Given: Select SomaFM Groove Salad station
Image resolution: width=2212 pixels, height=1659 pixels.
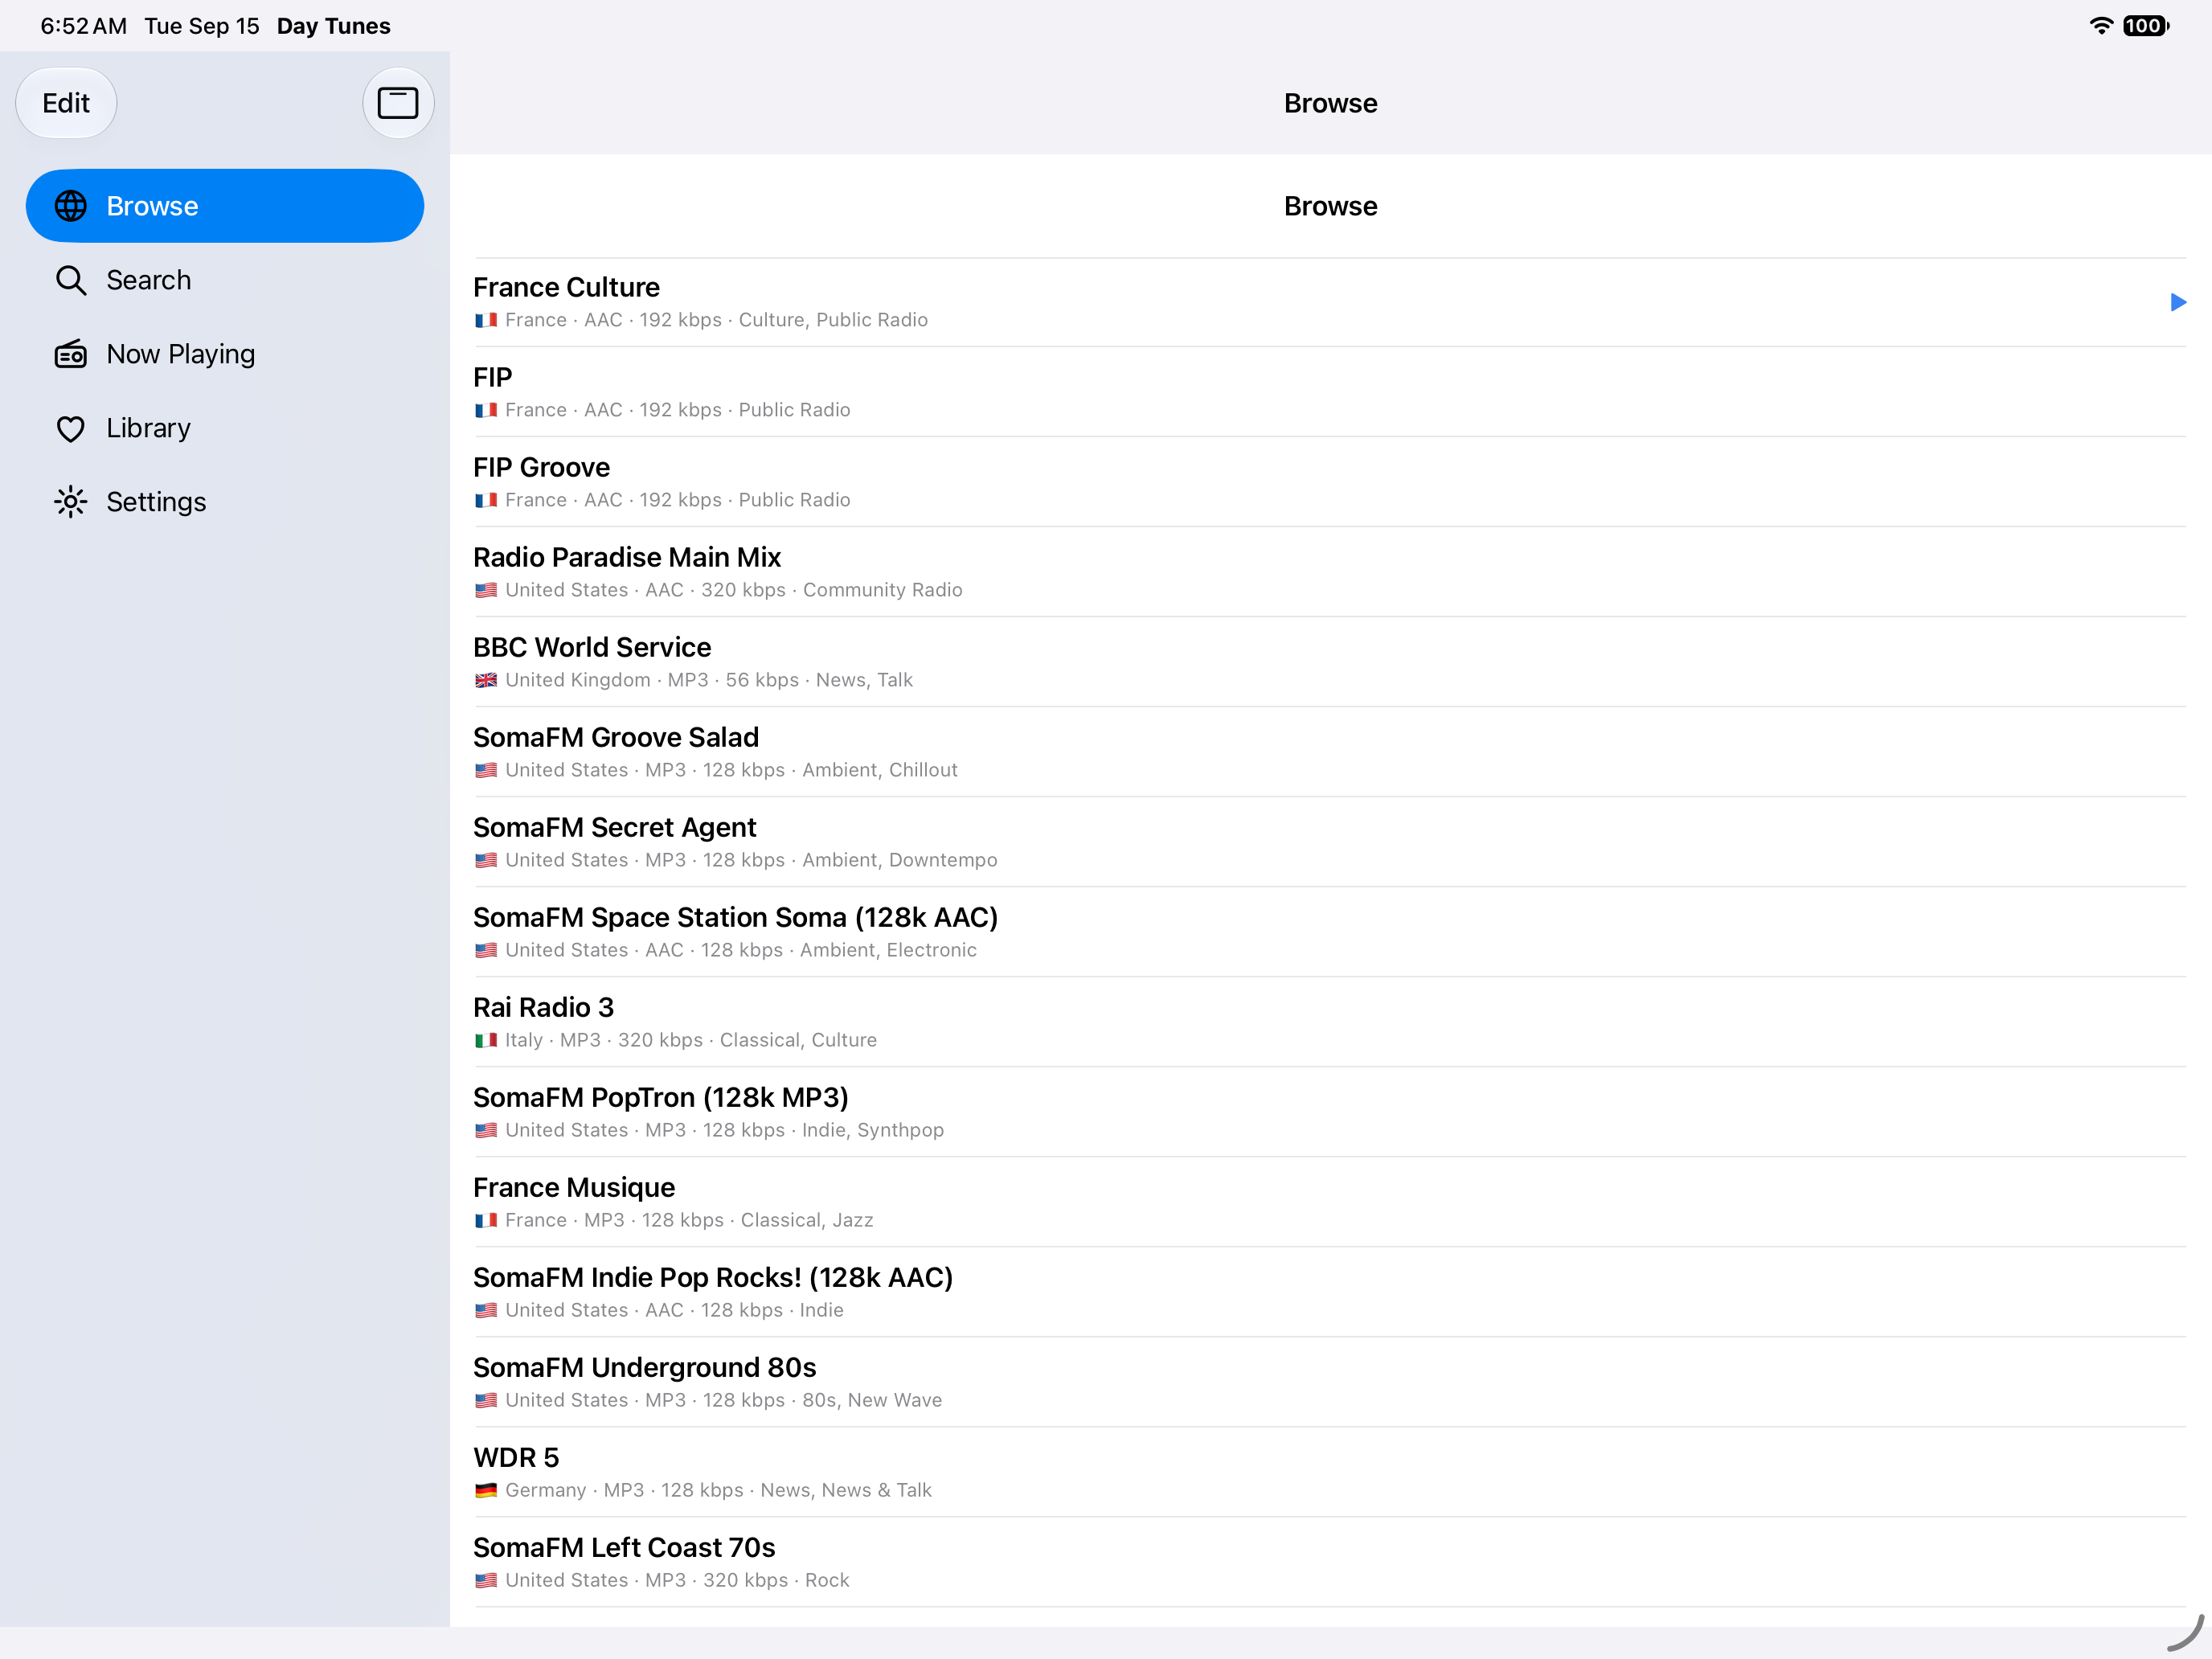Looking at the screenshot, I should pyautogui.click(x=1330, y=752).
